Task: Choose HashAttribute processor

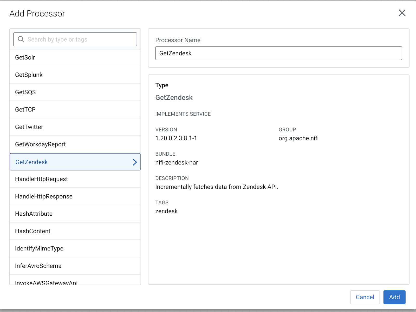Action: point(75,214)
